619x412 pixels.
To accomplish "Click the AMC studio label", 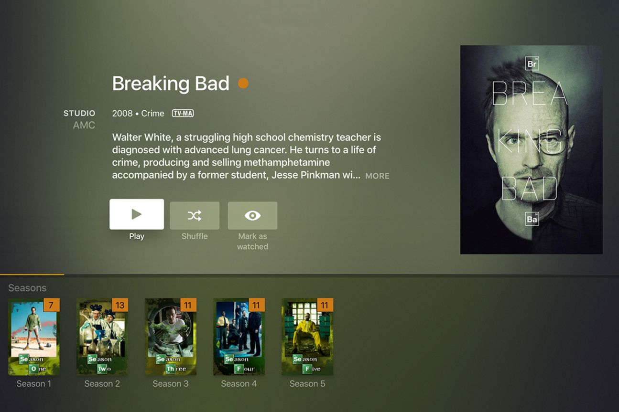I will (84, 125).
